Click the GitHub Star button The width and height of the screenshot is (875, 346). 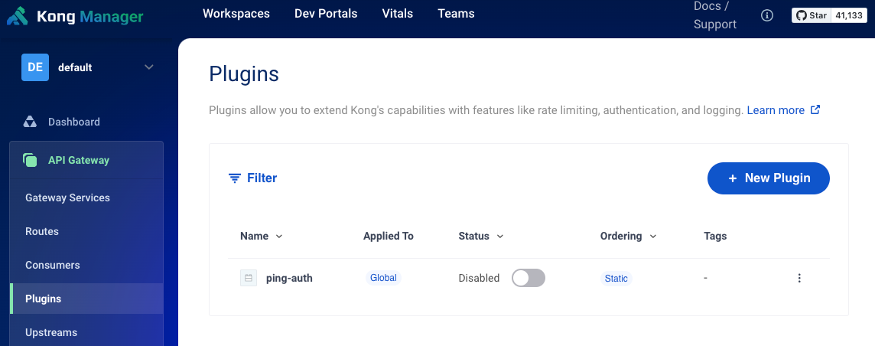tap(811, 15)
